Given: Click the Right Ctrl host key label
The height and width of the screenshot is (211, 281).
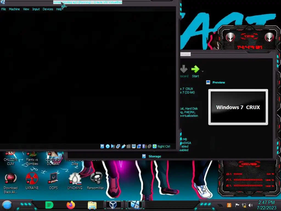Looking at the screenshot, I should pos(164,146).
